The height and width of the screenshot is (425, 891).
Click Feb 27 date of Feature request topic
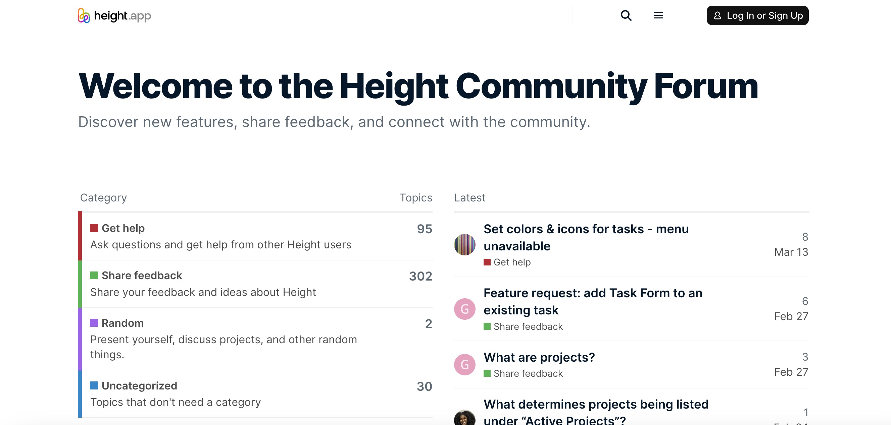click(x=791, y=316)
